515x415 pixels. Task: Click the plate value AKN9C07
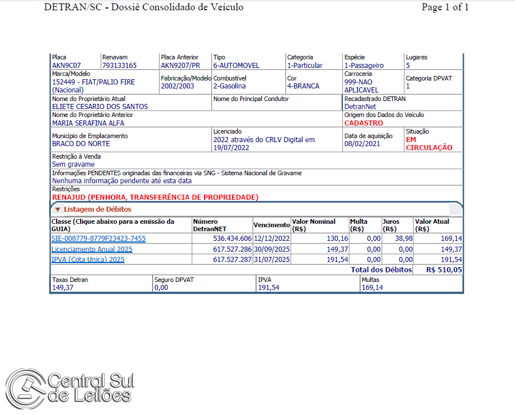(66, 65)
